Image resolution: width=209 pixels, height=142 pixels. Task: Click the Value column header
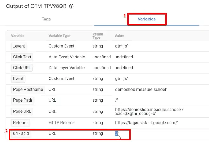pos(119,36)
